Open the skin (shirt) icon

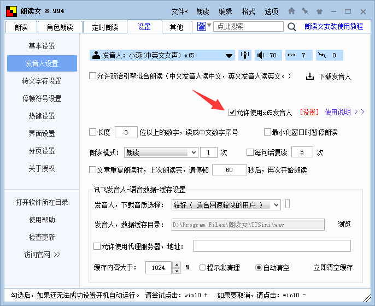click(319, 11)
